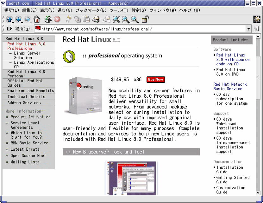The image size is (263, 203).
Task: Open the Latest Errata link
Action: (x=25, y=149)
